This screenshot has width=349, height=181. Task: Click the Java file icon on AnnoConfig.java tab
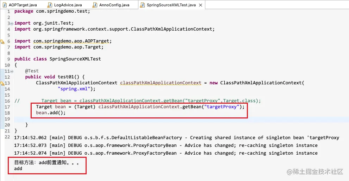tap(95, 5)
